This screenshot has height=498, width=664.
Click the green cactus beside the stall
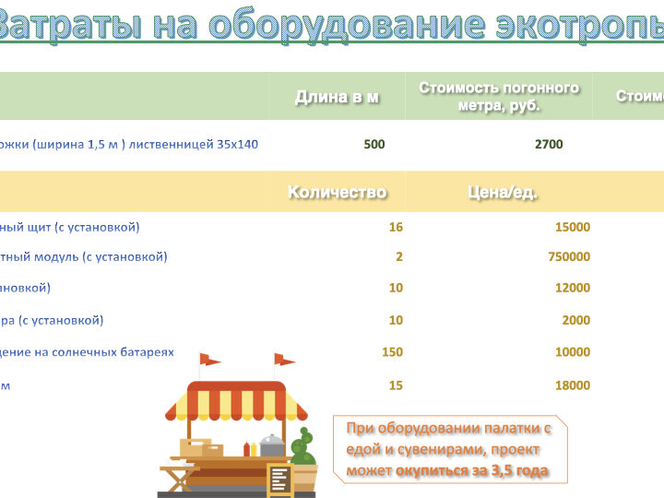point(302,450)
